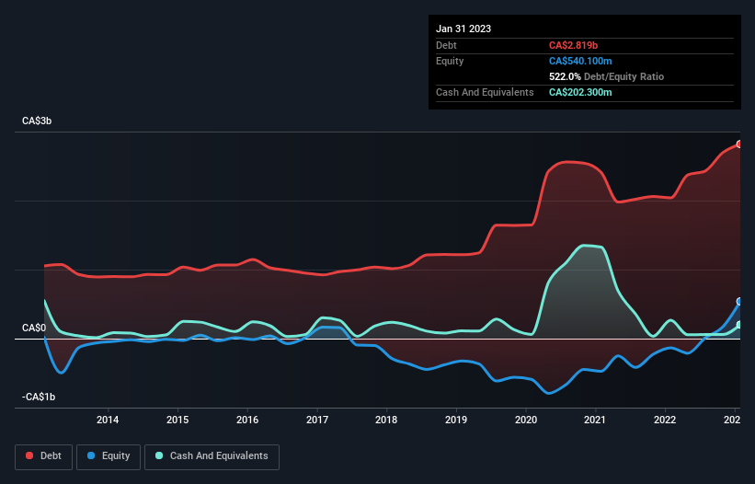The image size is (755, 484).
Task: Click the -CA$1b y-axis label
Action: [39, 397]
